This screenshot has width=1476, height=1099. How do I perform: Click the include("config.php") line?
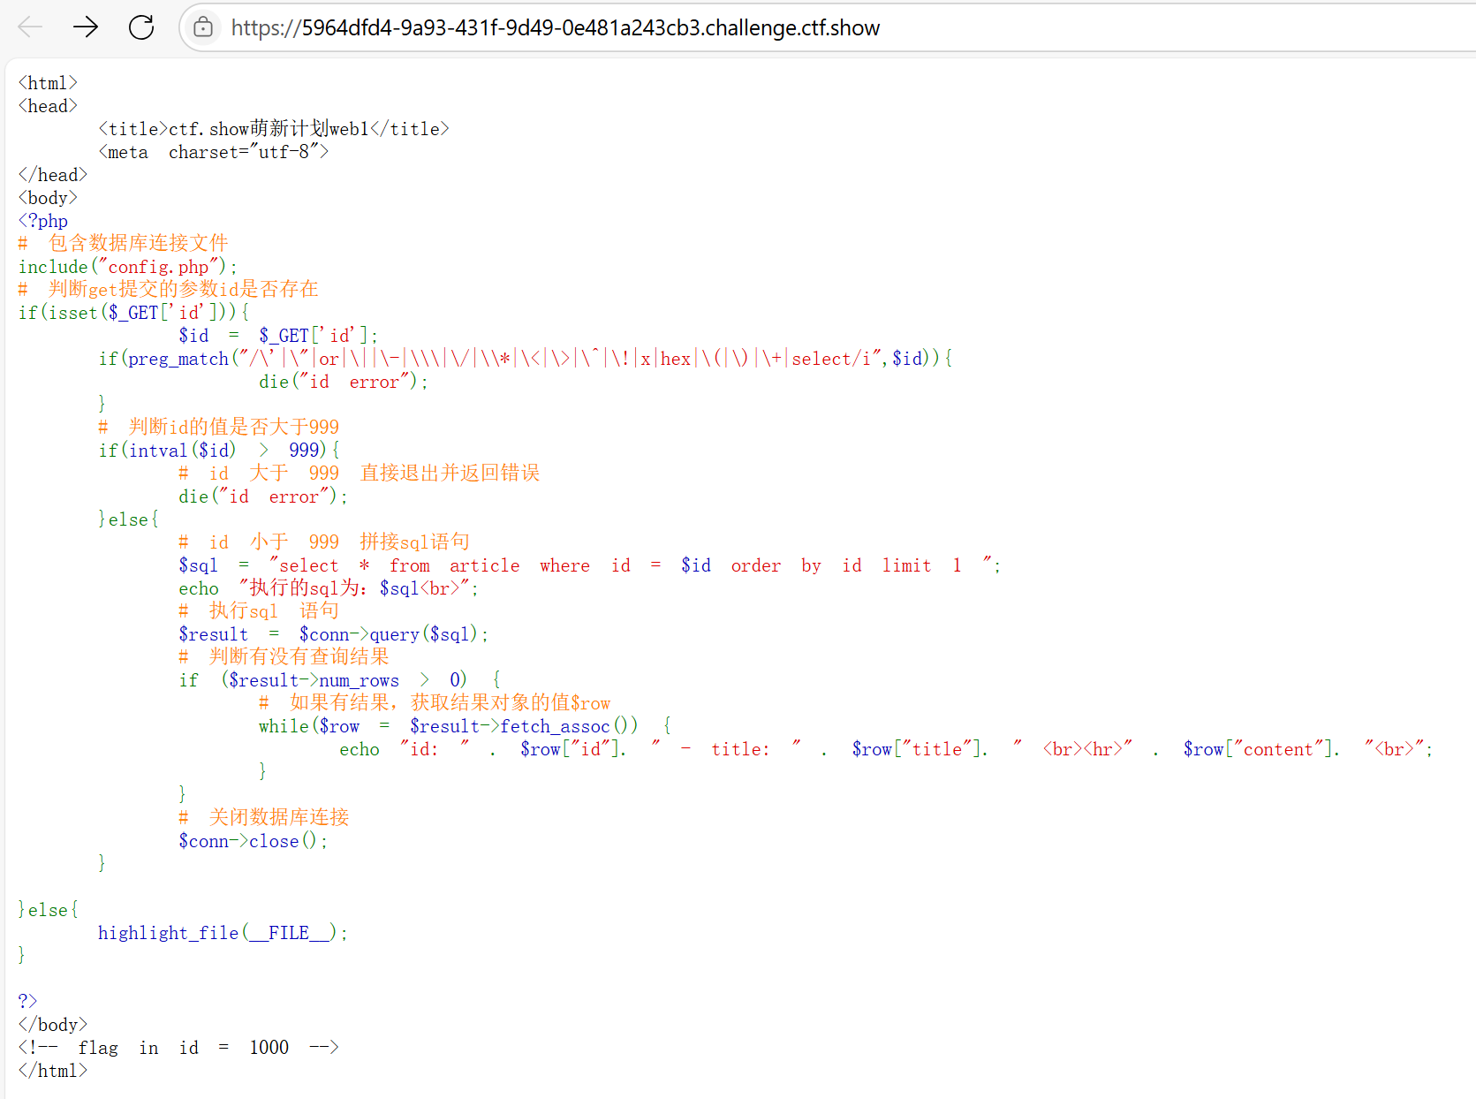pos(127,267)
